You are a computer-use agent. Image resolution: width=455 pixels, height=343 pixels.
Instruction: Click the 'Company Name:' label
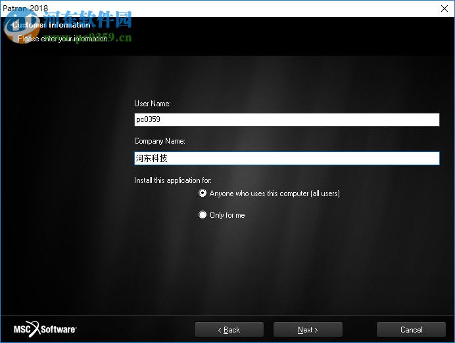coord(160,141)
